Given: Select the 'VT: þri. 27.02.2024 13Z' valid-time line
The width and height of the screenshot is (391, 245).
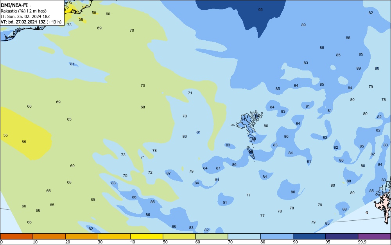Looking at the screenshot, I should [23, 22].
